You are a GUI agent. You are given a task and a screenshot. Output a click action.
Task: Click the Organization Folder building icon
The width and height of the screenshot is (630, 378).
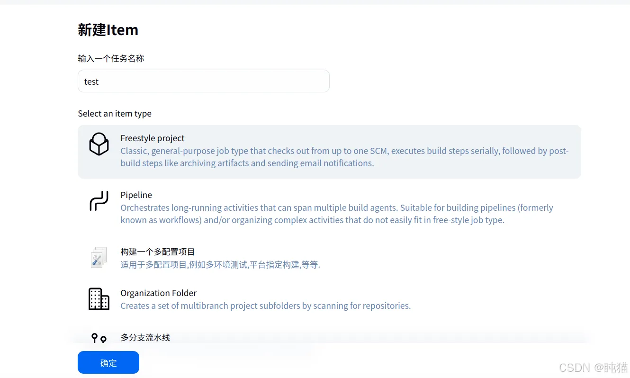(x=99, y=299)
